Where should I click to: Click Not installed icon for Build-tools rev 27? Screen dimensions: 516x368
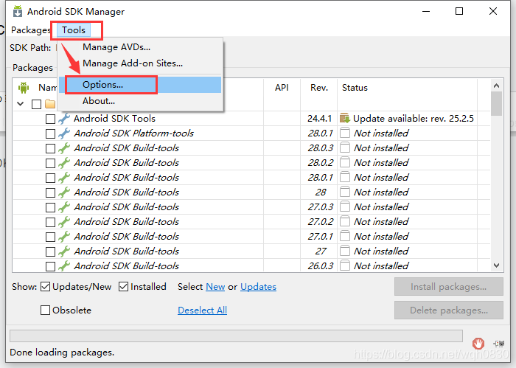click(344, 251)
